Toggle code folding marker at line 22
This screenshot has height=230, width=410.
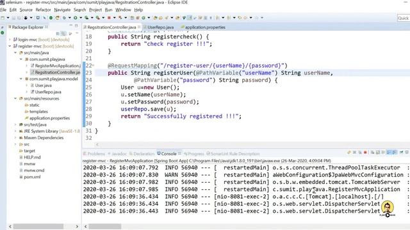click(94, 65)
